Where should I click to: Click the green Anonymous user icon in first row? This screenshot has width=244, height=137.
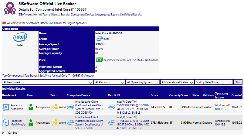click(x=31, y=107)
